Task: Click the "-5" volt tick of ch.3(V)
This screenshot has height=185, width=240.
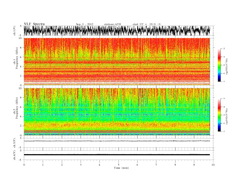Action: click(x=20, y=148)
